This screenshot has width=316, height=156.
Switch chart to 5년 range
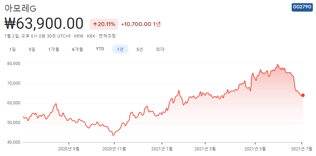point(140,49)
